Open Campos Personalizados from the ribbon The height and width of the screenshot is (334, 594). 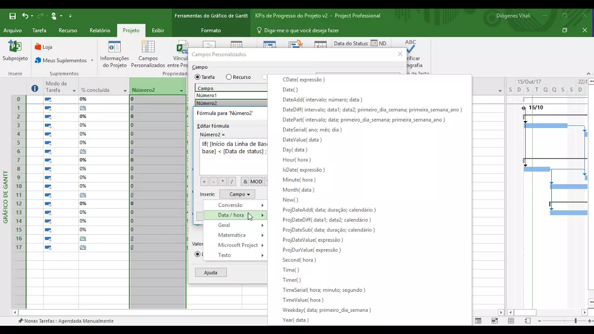(x=148, y=54)
